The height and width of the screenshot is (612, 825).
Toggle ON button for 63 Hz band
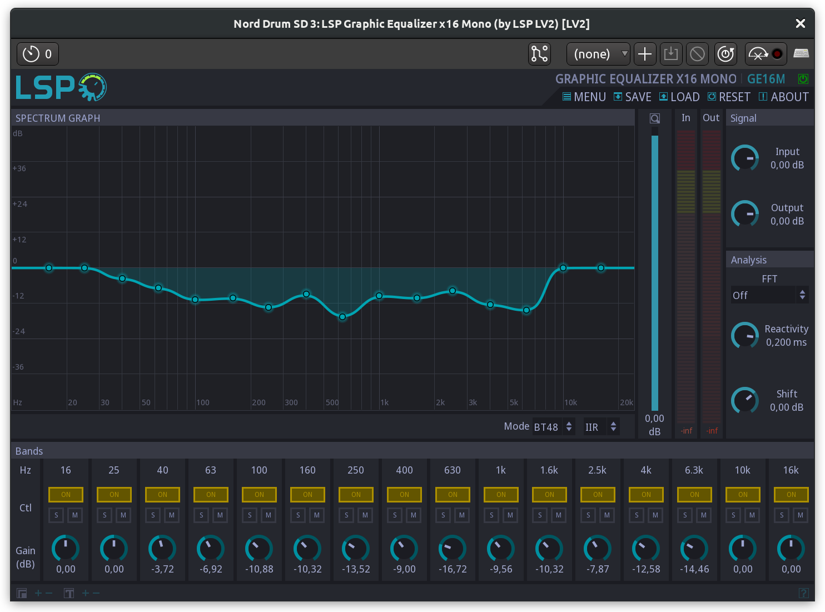tap(211, 494)
